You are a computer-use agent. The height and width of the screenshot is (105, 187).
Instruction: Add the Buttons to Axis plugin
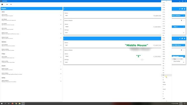click(x=61, y=38)
